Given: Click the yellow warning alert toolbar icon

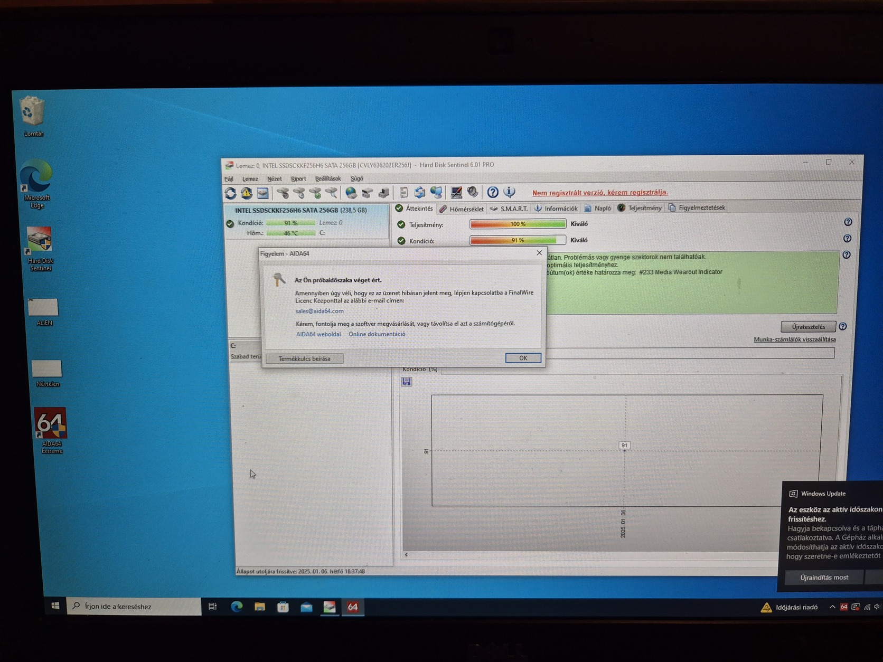Looking at the screenshot, I should point(247,193).
